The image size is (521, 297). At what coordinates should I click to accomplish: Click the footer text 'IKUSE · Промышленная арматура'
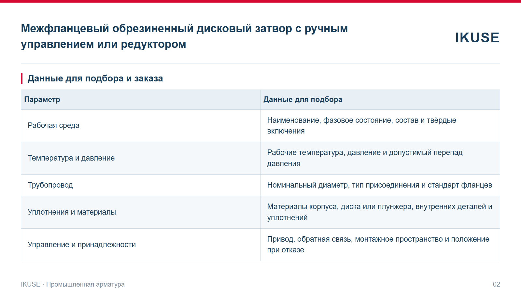coord(73,284)
